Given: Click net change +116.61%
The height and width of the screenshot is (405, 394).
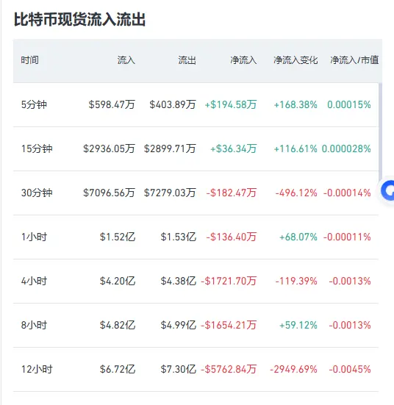Looking at the screenshot, I should coord(295,148).
